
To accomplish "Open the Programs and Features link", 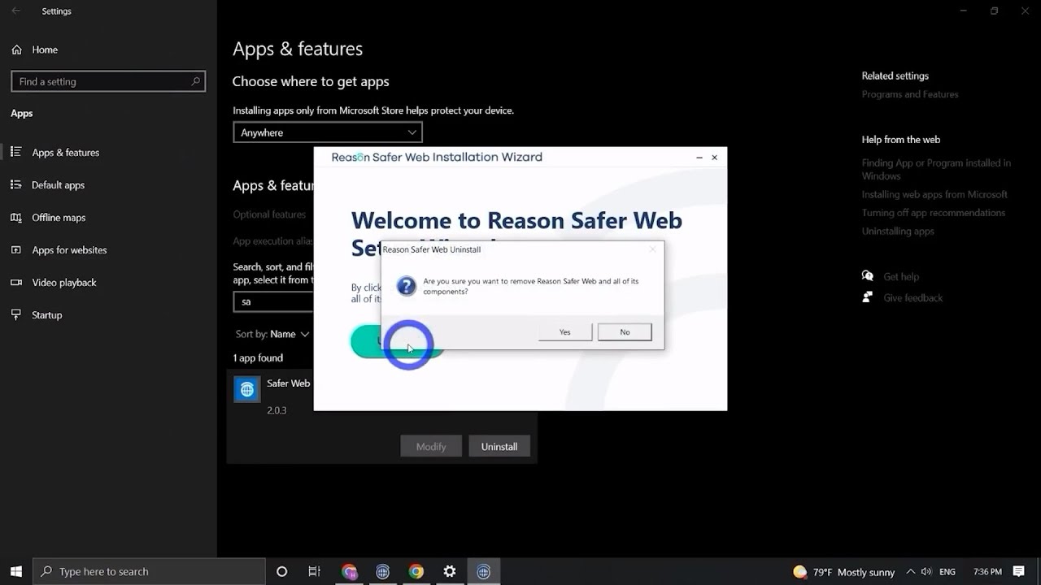I will [x=910, y=94].
